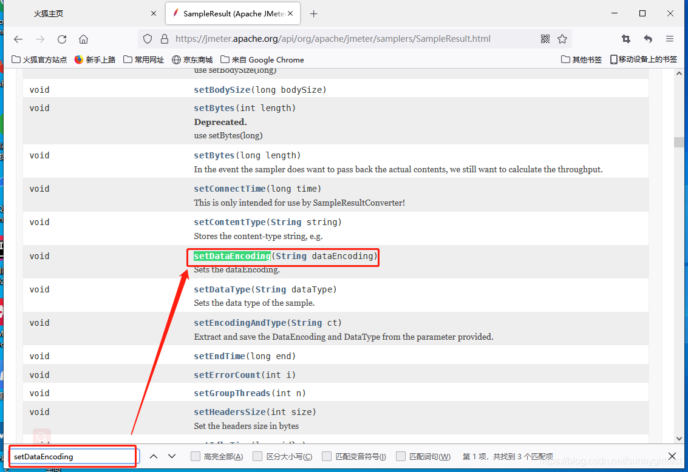Open 其他书签 bookmark folder
Screen dimensions: 688x472
(581, 59)
